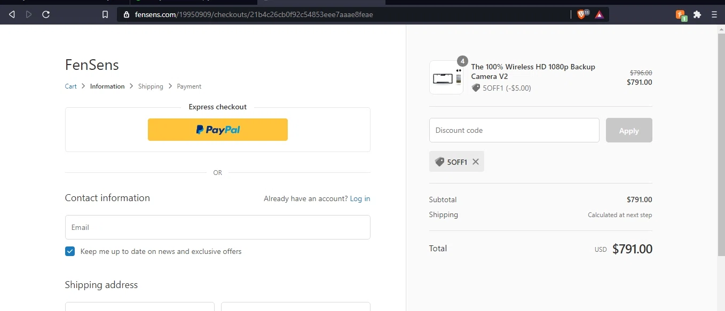Focus the Email input field
725x311 pixels.
pos(218,227)
